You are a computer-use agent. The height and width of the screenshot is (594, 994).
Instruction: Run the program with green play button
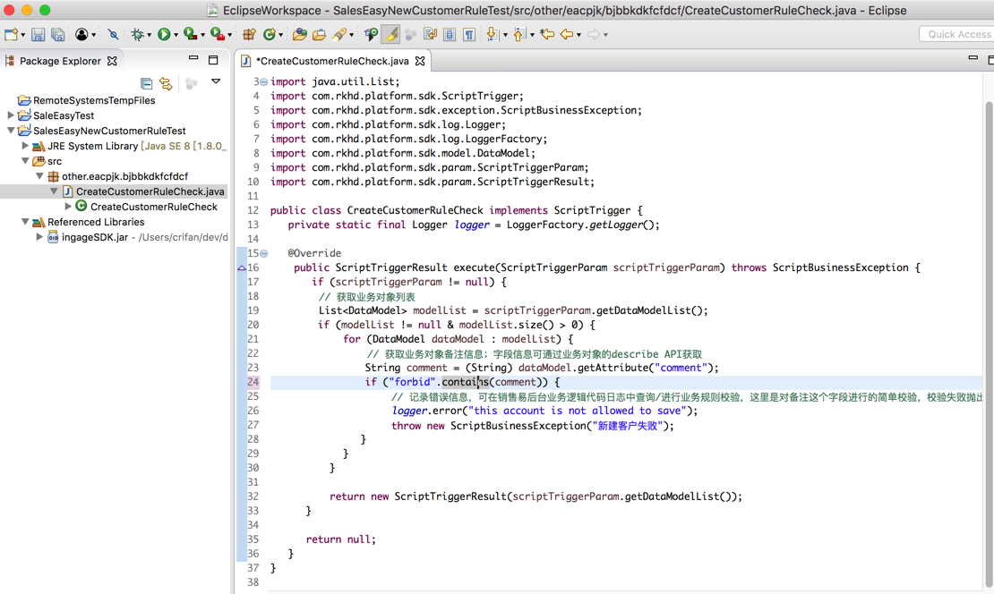coord(164,35)
